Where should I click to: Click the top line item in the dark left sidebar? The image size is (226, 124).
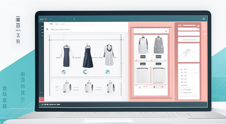[42, 26]
